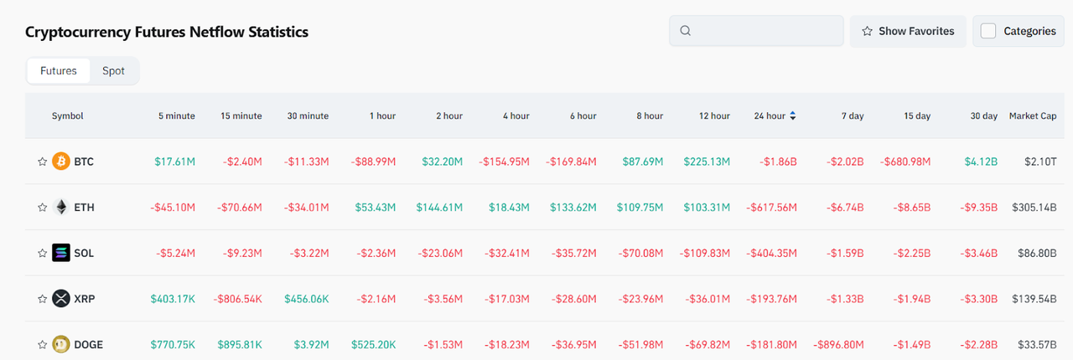Sort by the 24 hour column arrows

[x=793, y=116]
